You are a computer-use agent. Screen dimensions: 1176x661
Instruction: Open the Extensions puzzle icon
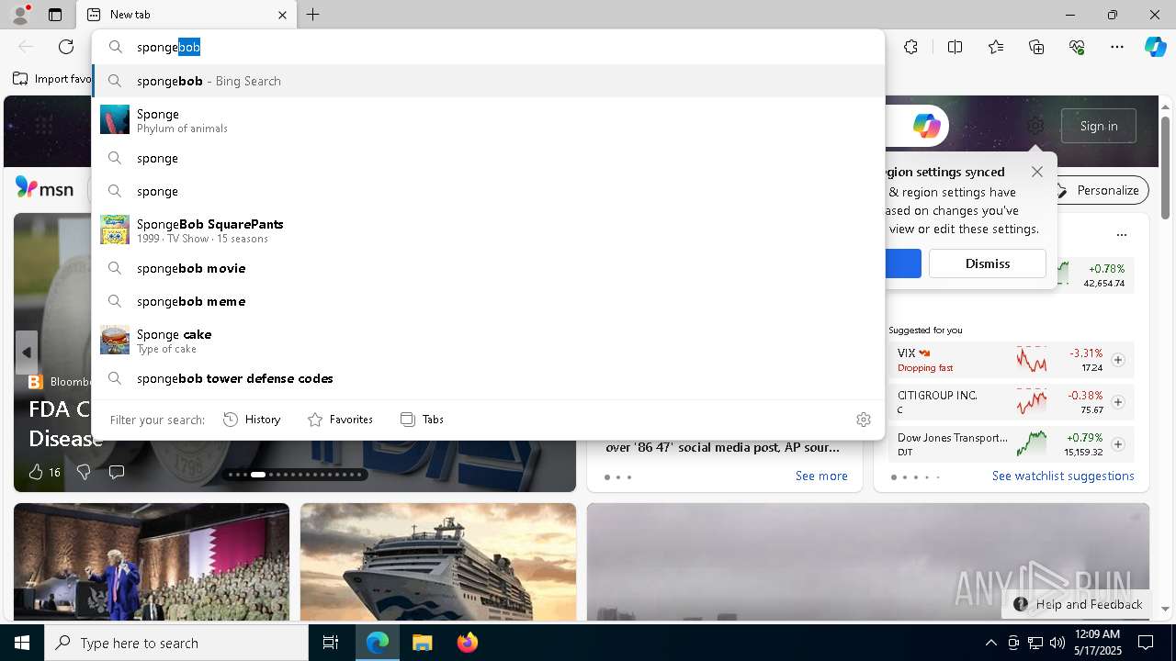[x=910, y=47]
